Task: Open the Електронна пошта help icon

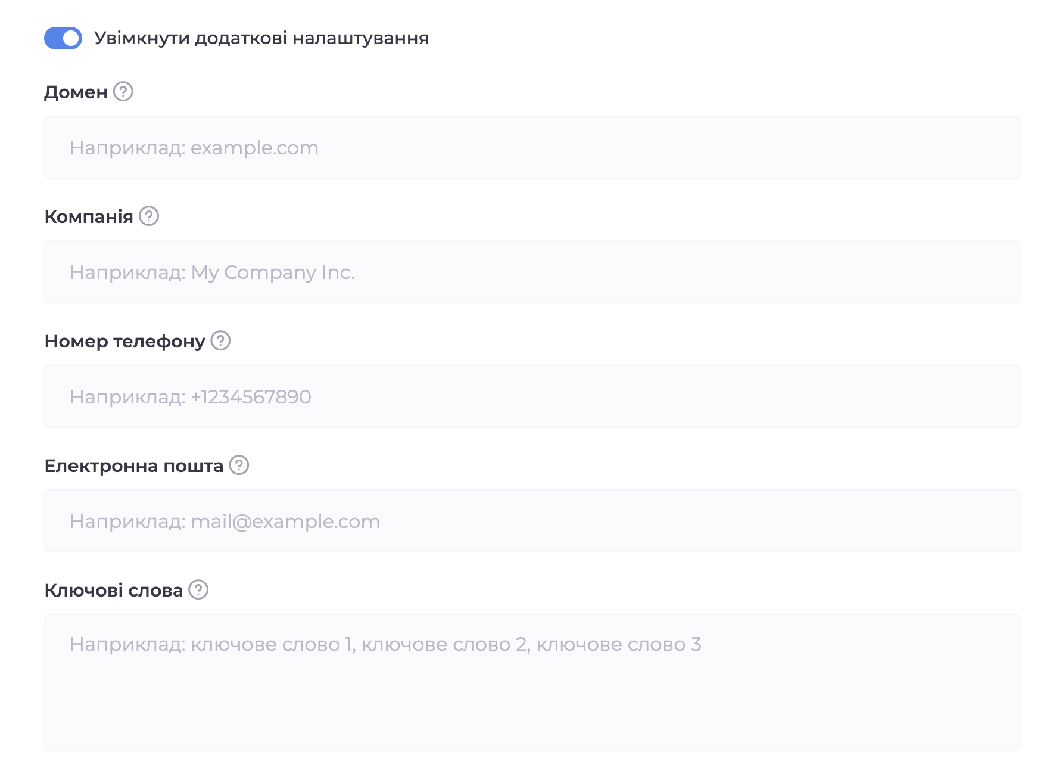Action: coord(239,465)
